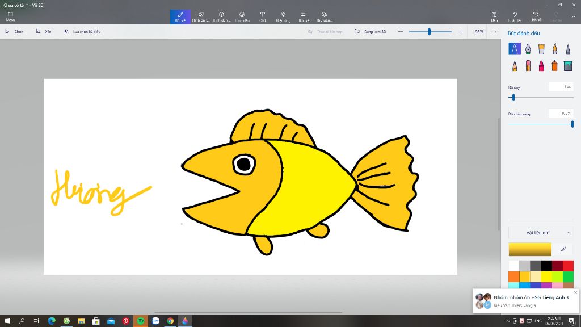Open the Hiệu ứng effects tab

coord(283,16)
